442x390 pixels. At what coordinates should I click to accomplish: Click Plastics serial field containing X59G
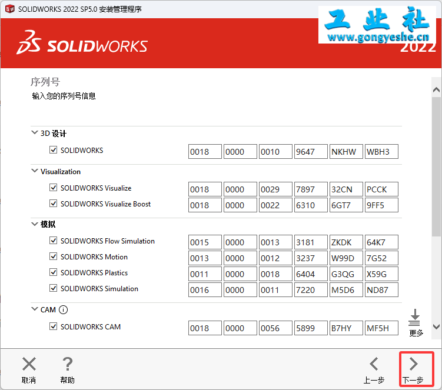381,274
